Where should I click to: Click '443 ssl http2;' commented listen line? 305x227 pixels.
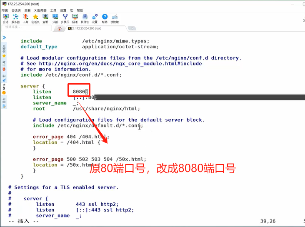point(97,204)
